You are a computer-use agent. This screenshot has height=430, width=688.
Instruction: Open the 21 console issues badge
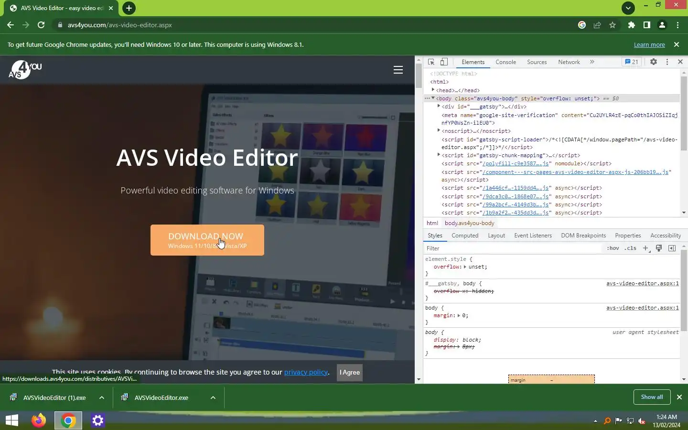632,62
